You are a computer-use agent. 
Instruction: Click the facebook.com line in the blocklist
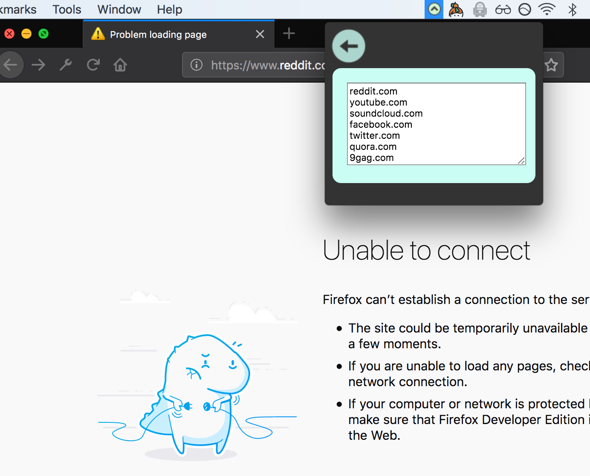click(x=381, y=124)
